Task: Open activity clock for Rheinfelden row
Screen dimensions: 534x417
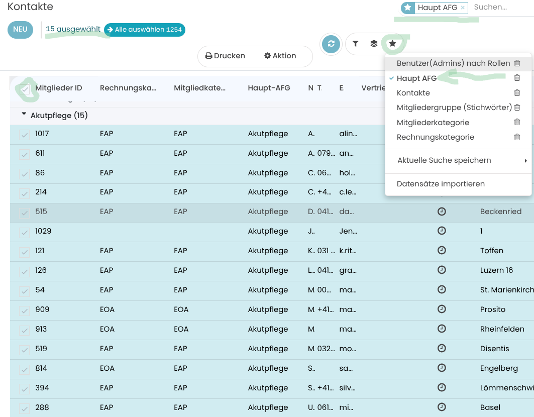Action: [x=442, y=329]
